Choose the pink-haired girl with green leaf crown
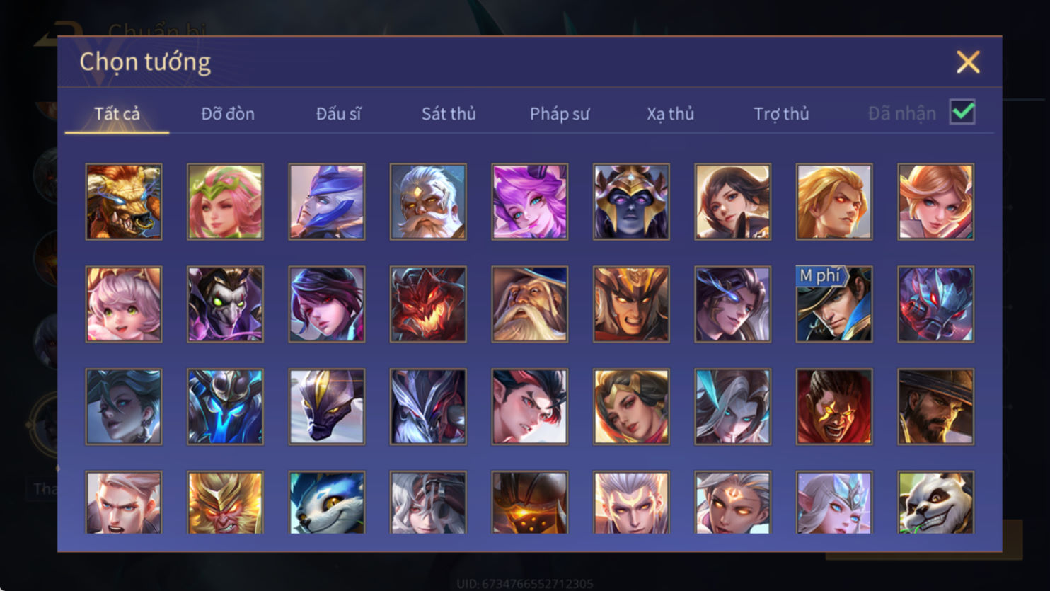Image resolution: width=1050 pixels, height=591 pixels. (225, 202)
